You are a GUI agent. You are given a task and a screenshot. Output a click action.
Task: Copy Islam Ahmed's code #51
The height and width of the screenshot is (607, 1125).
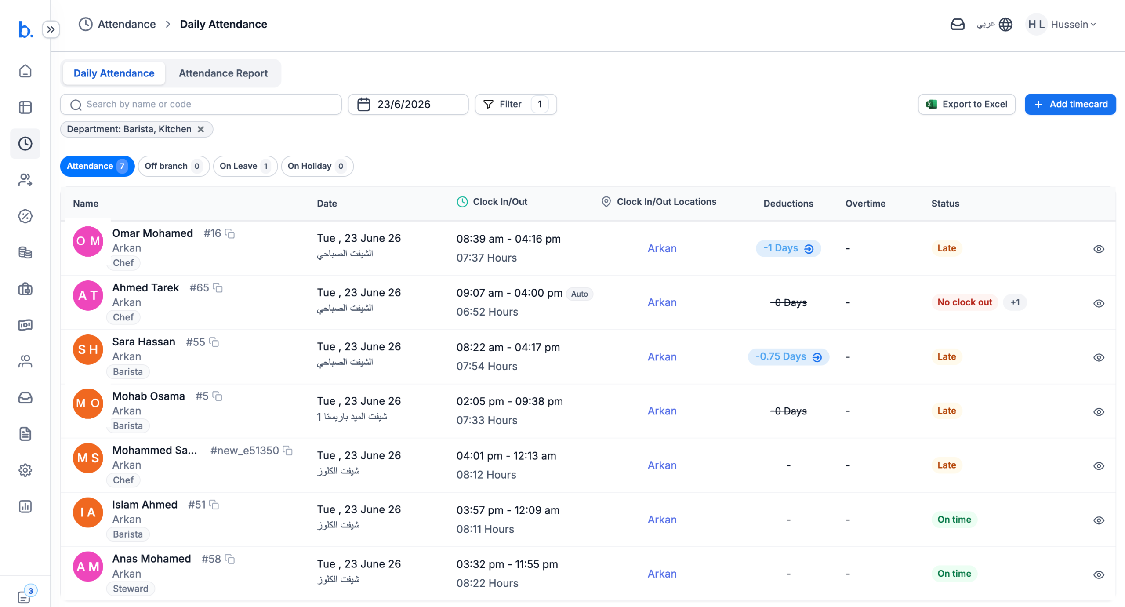[x=214, y=505]
